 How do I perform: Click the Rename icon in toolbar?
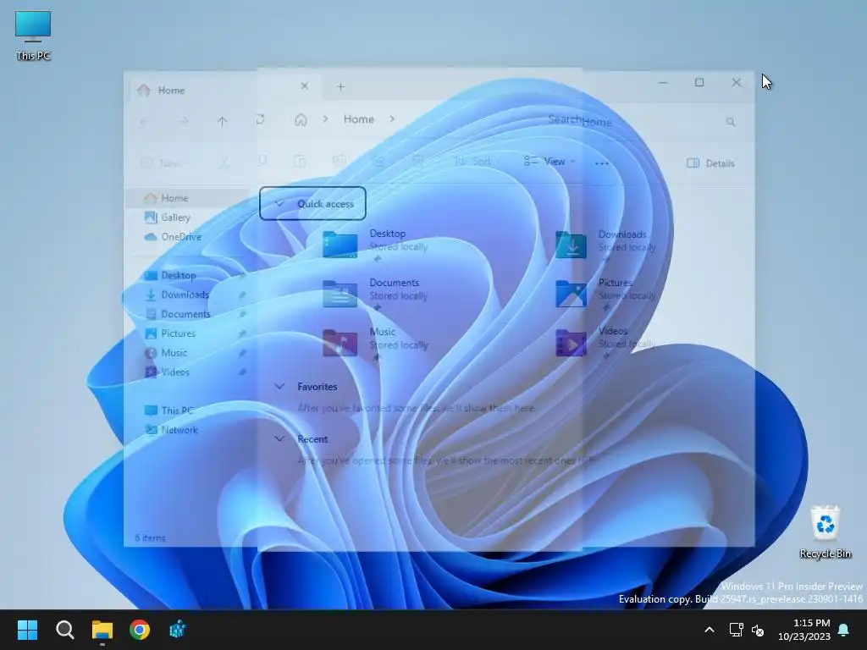click(339, 161)
